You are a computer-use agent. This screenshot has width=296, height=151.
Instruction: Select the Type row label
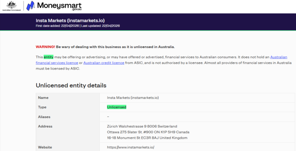click(42, 107)
